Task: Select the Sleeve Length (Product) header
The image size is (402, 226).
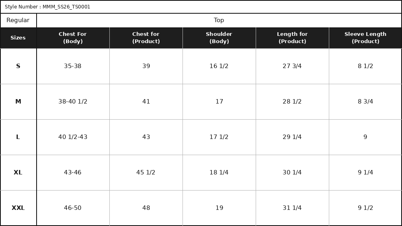Action: click(365, 38)
